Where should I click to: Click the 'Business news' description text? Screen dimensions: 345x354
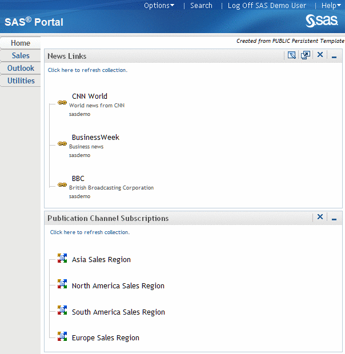pyautogui.click(x=86, y=147)
